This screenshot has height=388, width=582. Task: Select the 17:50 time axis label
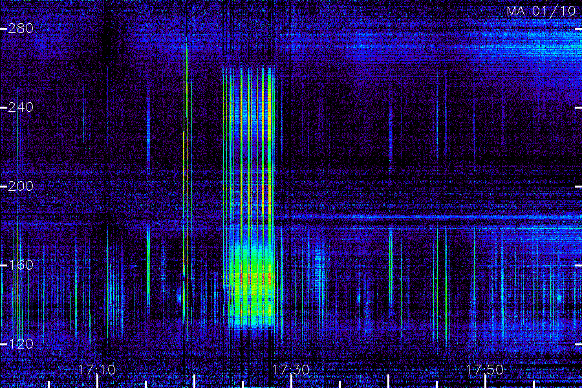click(x=485, y=370)
